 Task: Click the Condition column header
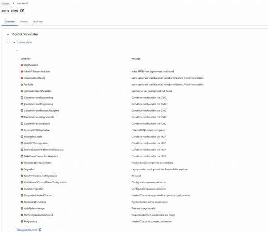[25, 59]
